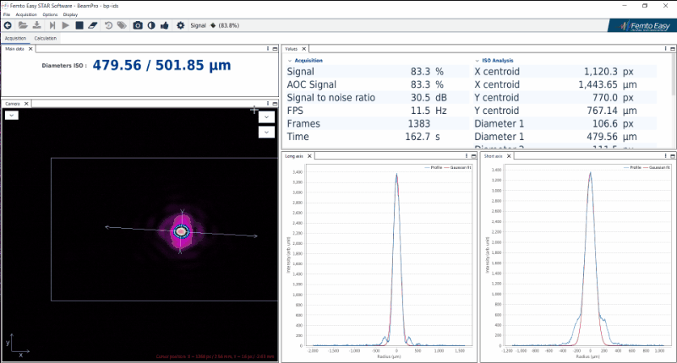Click the back arrow toolbar icon
Image resolution: width=677 pixels, height=363 pixels.
(x=8, y=25)
